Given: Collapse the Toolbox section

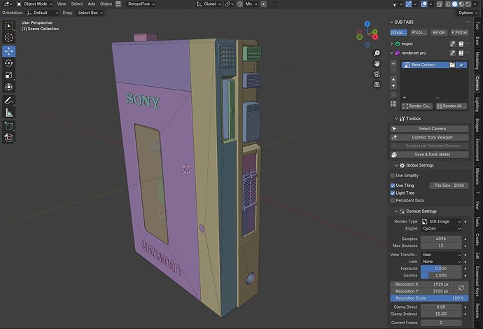Looking at the screenshot, I should (x=397, y=118).
